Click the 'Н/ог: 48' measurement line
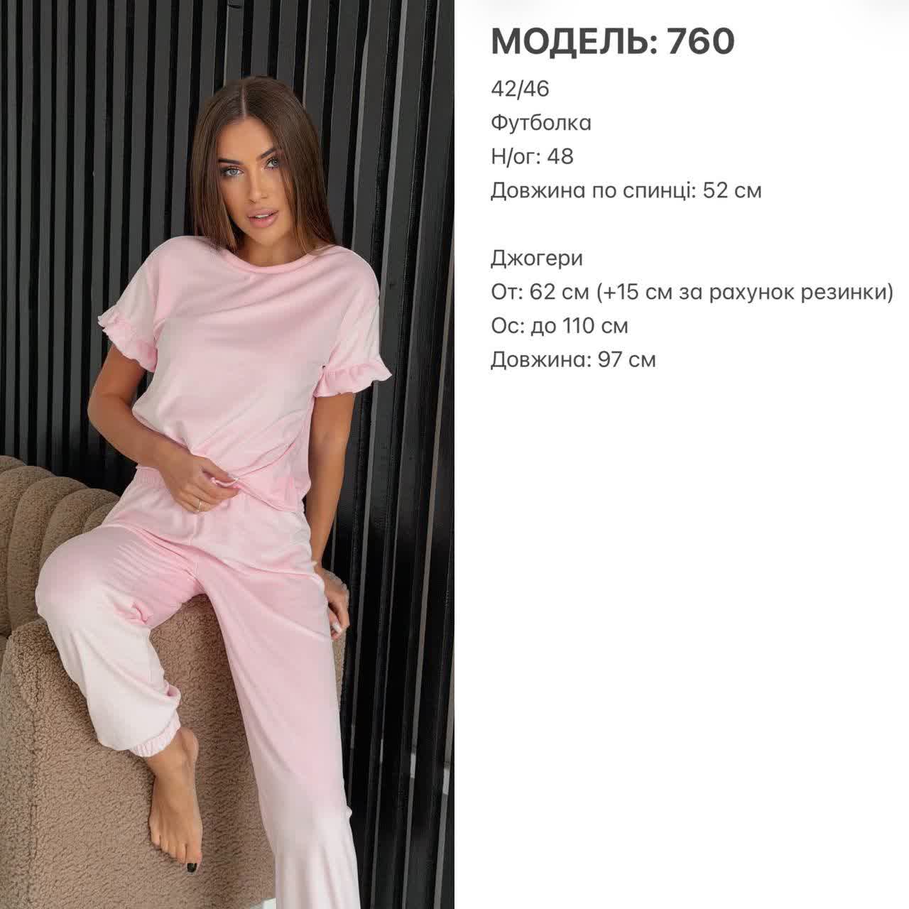Viewport: 909px width, 909px height. click(x=532, y=156)
